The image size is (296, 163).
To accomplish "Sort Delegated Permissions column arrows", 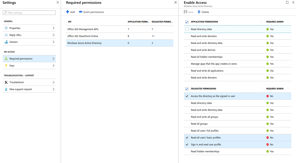I will (x=261, y=89).
